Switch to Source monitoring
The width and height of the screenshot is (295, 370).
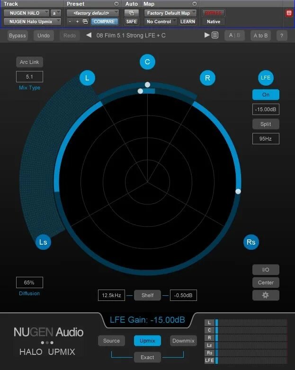point(111,341)
